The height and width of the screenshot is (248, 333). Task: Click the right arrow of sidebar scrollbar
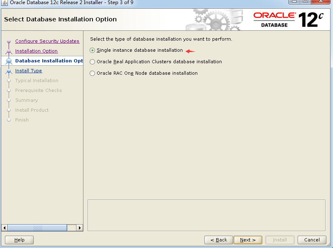(x=79, y=228)
